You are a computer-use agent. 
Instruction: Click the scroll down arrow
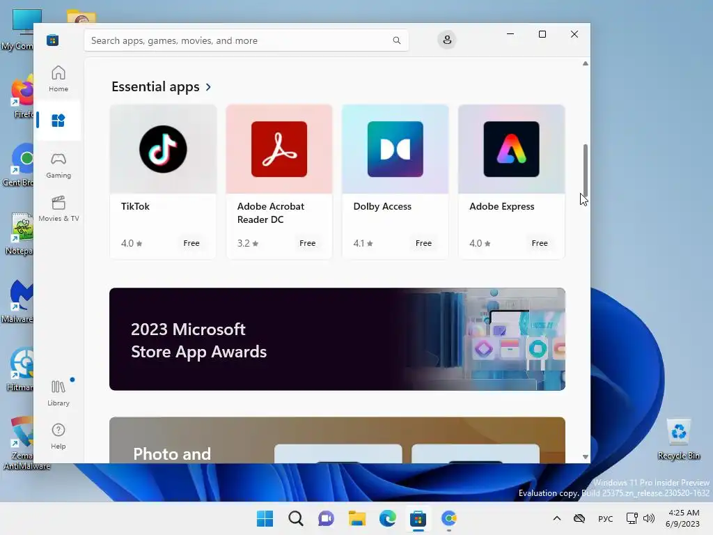coord(585,457)
